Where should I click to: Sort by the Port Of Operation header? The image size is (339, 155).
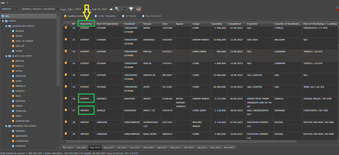(x=109, y=24)
